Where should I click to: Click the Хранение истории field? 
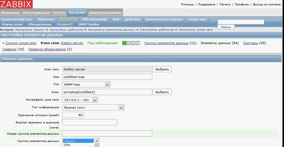point(73,115)
